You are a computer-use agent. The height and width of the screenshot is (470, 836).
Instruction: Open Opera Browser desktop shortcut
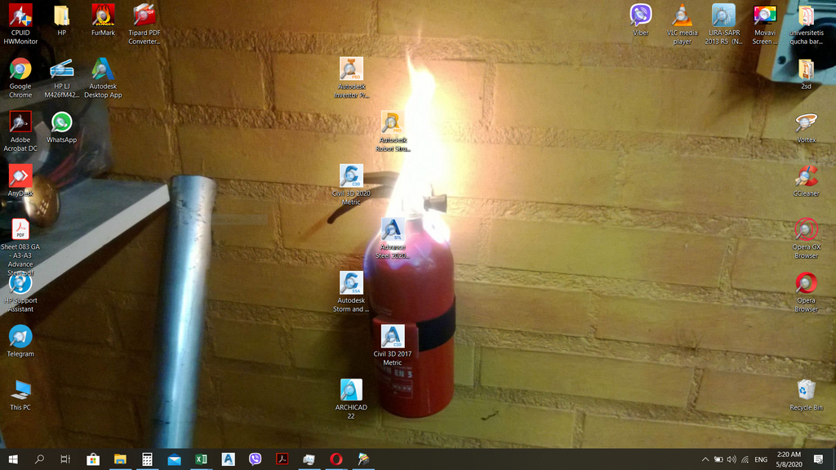point(806,293)
